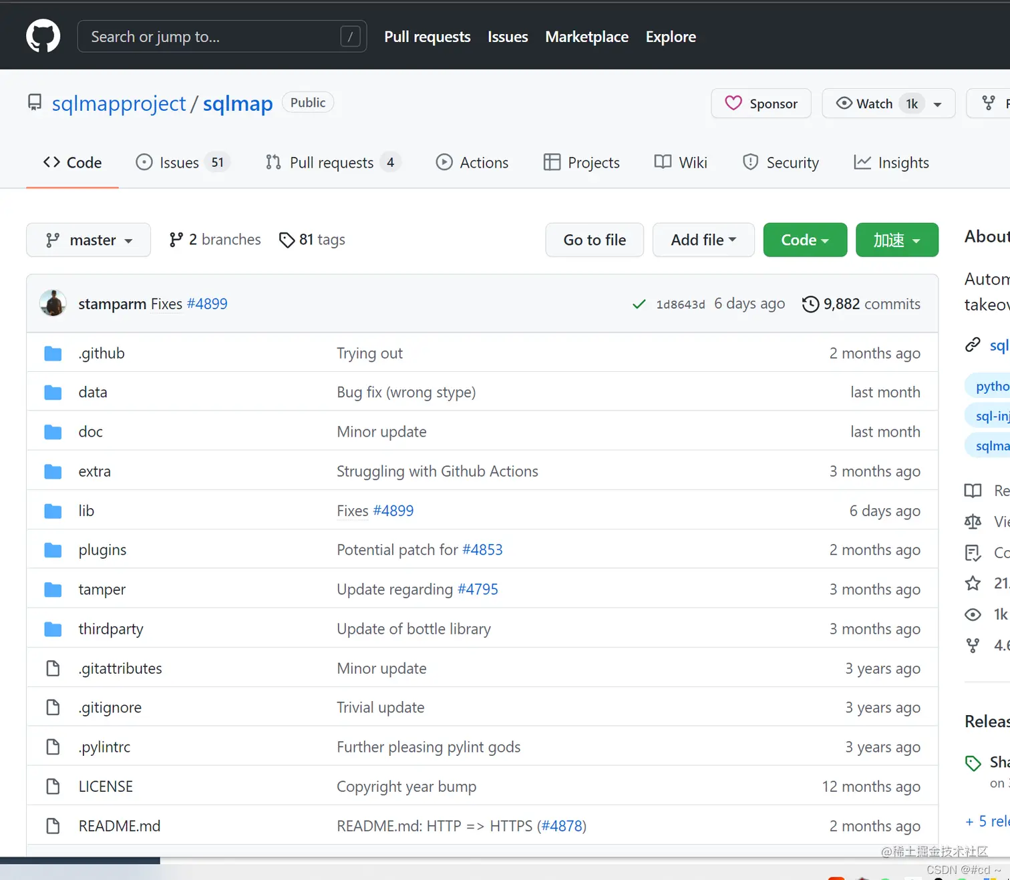Click the file icon for .pylintrc

point(53,747)
